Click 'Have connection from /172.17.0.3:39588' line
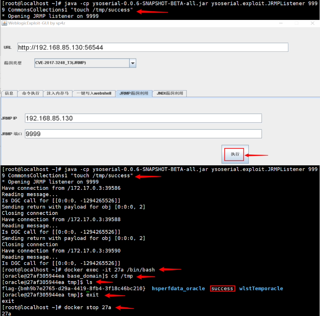Viewport: 320px width, 316px height. (x=61, y=219)
